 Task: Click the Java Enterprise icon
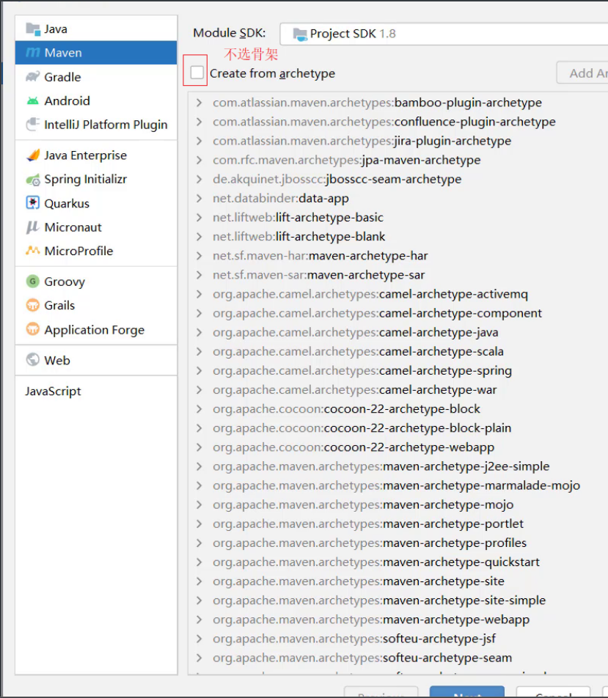point(33,155)
